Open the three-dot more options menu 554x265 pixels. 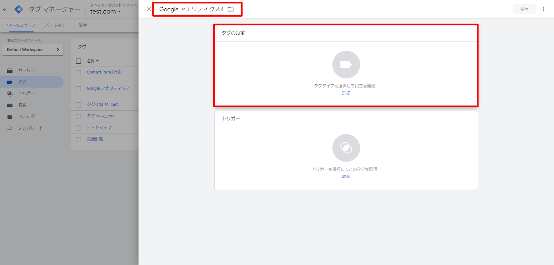(544, 9)
